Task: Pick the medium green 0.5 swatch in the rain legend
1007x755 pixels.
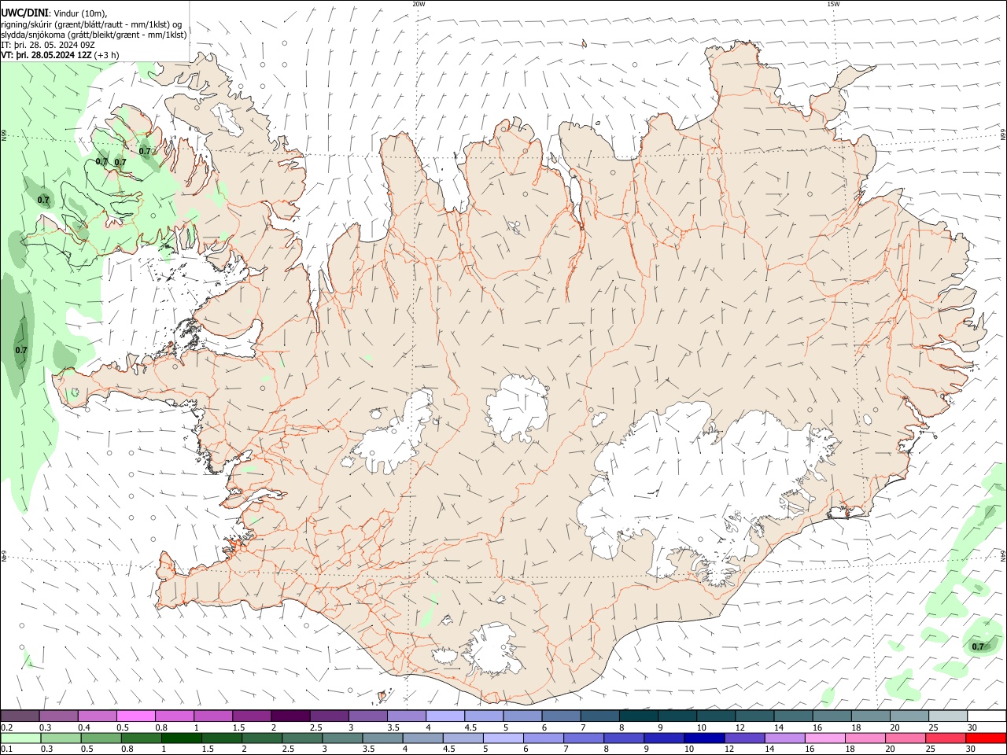Action: click(x=101, y=738)
